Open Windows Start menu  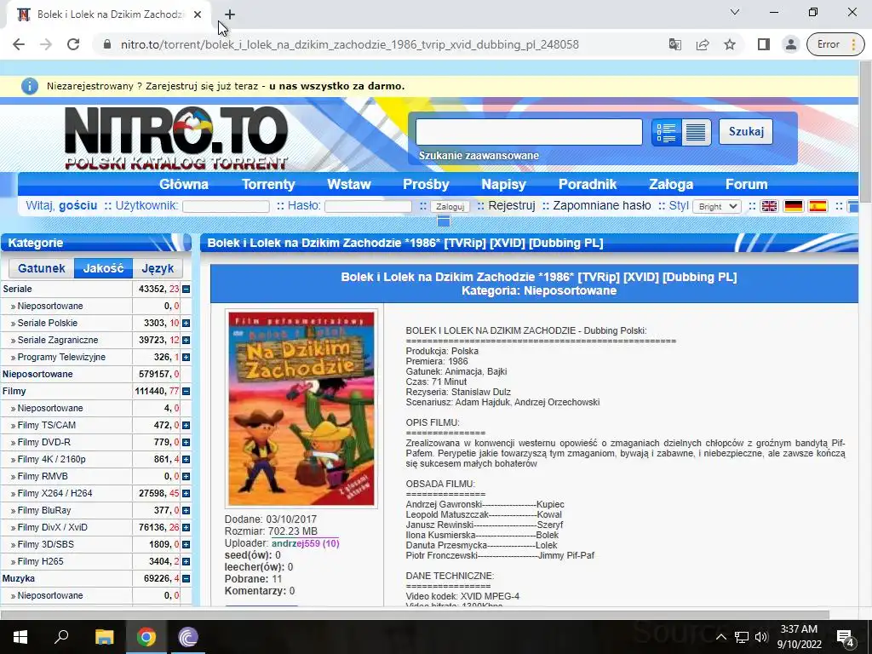tap(20, 637)
